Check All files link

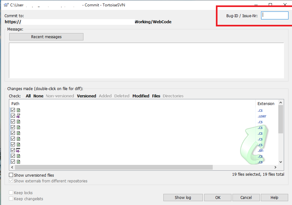28,96
